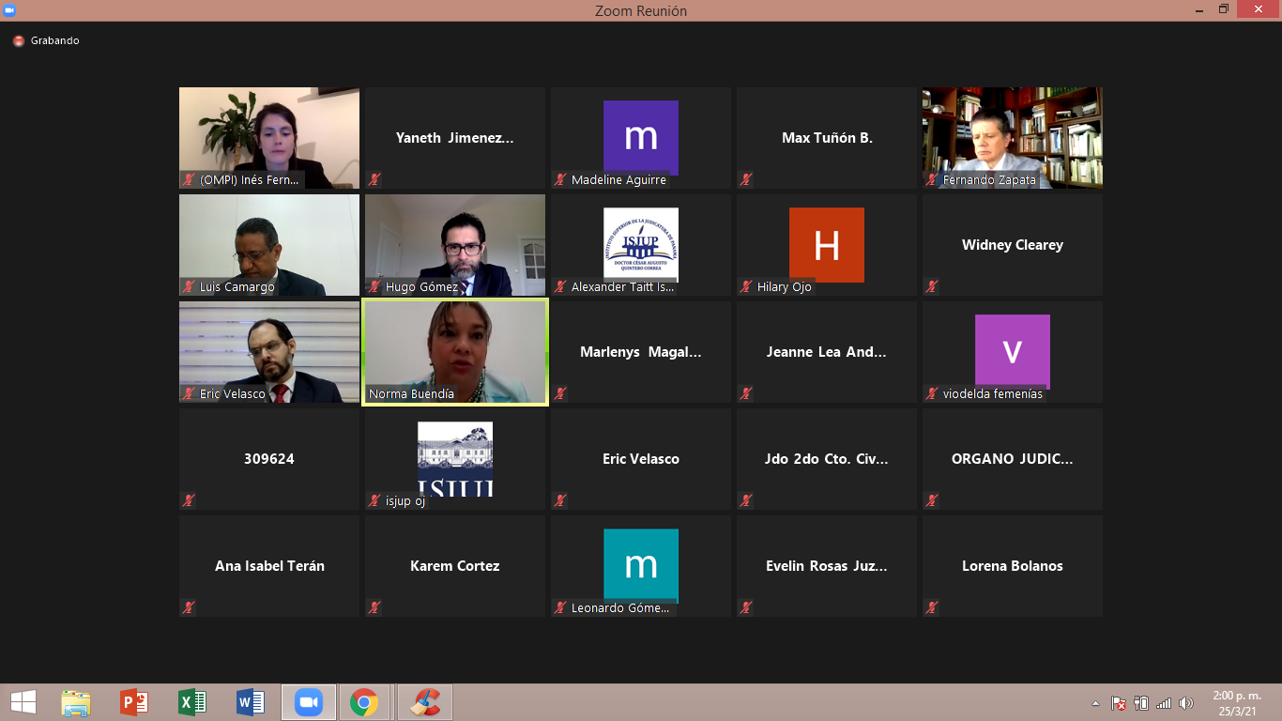Click muted mic icon beside Leonardo Góme

tap(560, 607)
